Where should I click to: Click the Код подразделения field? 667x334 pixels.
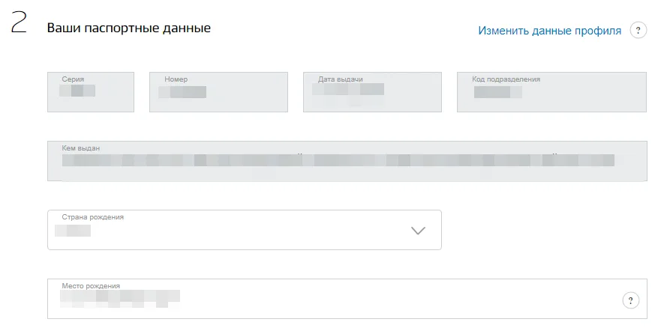[551, 92]
